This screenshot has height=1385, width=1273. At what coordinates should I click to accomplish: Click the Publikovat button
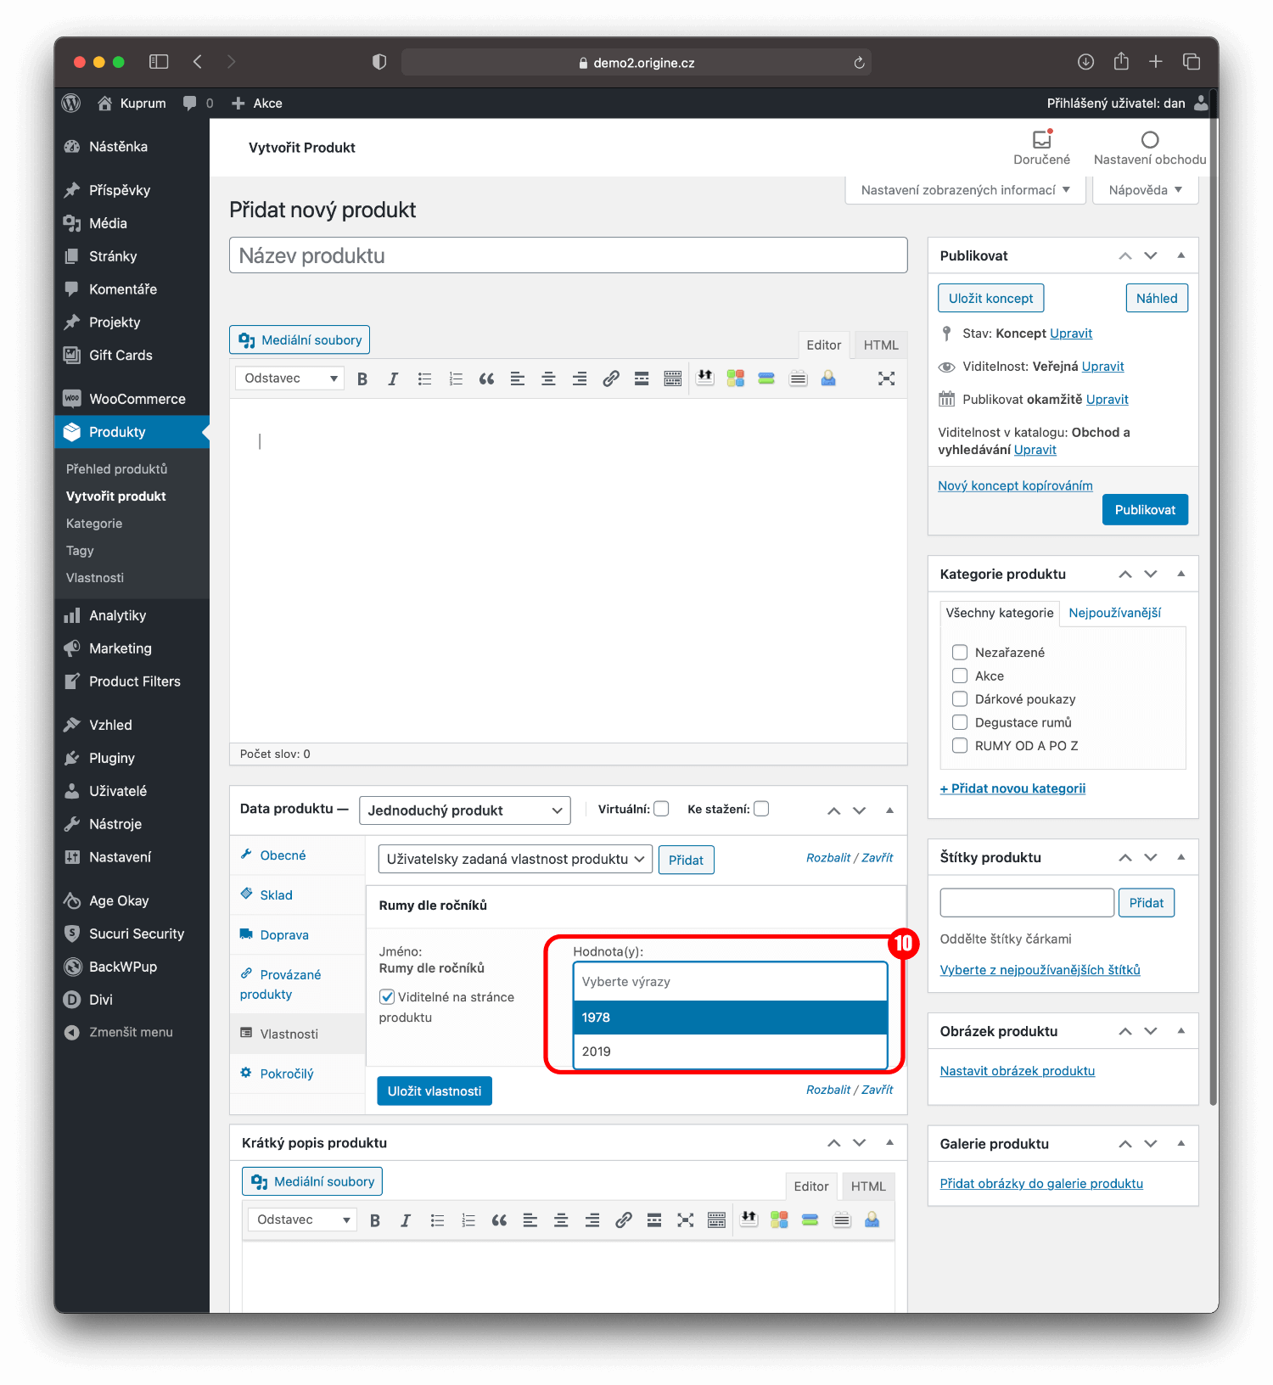tap(1144, 510)
